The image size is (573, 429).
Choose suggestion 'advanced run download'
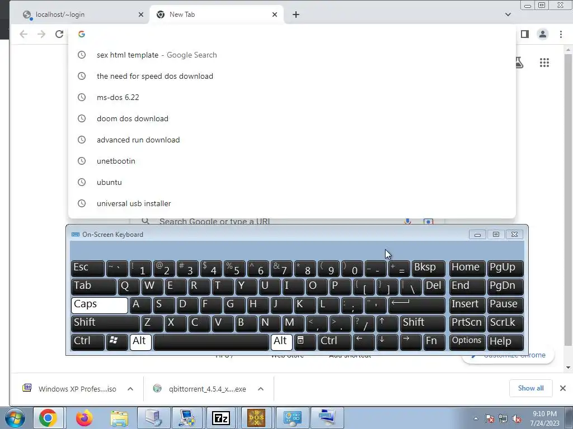[292, 140]
